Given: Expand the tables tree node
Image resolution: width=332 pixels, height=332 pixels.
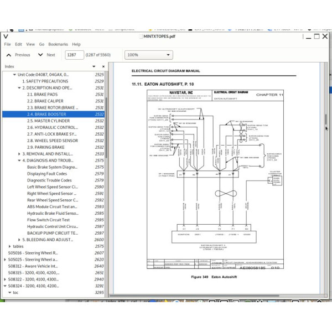Looking at the screenshot, I should (10, 246).
